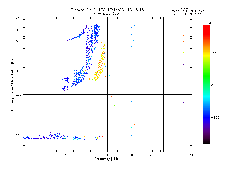The image size is (226, 169).
Task: Click the x-axis tick '6'
Action: 132,155
